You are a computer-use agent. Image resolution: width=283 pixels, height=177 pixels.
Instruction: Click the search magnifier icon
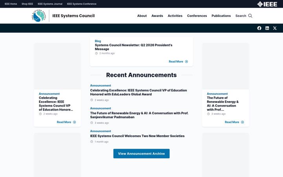(x=250, y=16)
